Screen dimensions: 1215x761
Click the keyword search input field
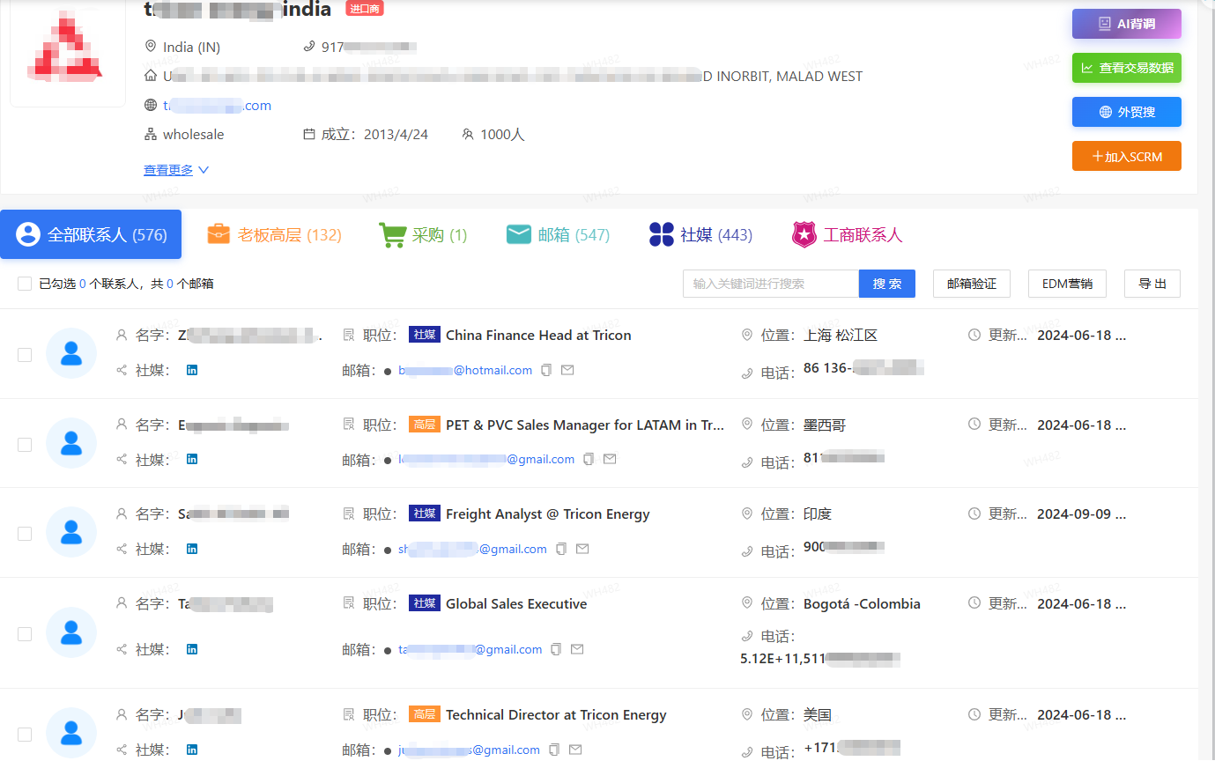tap(770, 284)
